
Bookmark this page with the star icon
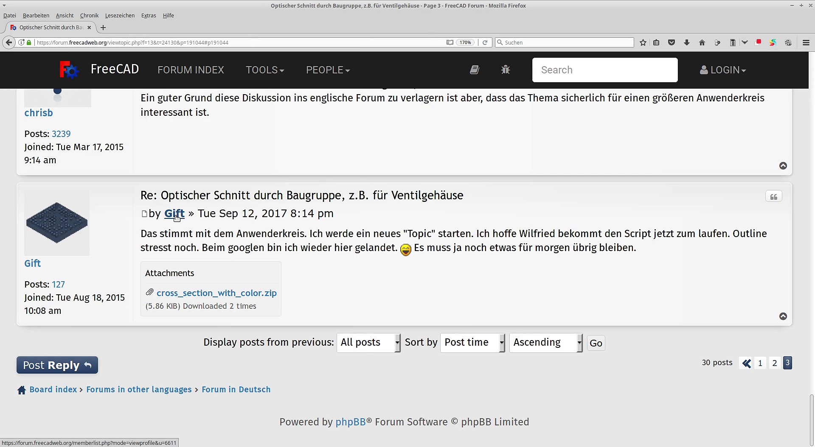coord(643,42)
